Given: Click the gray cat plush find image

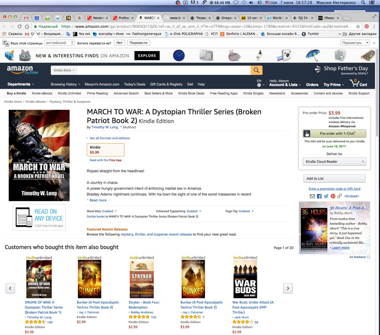Looking at the screenshot, I should [25, 56].
